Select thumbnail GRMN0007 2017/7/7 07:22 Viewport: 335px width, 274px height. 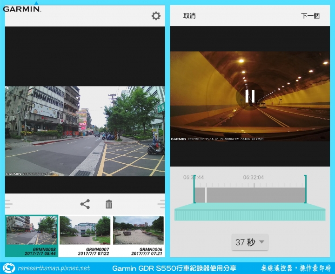point(85,236)
